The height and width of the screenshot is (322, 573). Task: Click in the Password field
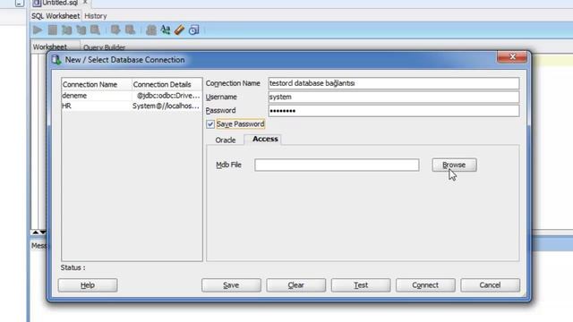[x=394, y=111]
